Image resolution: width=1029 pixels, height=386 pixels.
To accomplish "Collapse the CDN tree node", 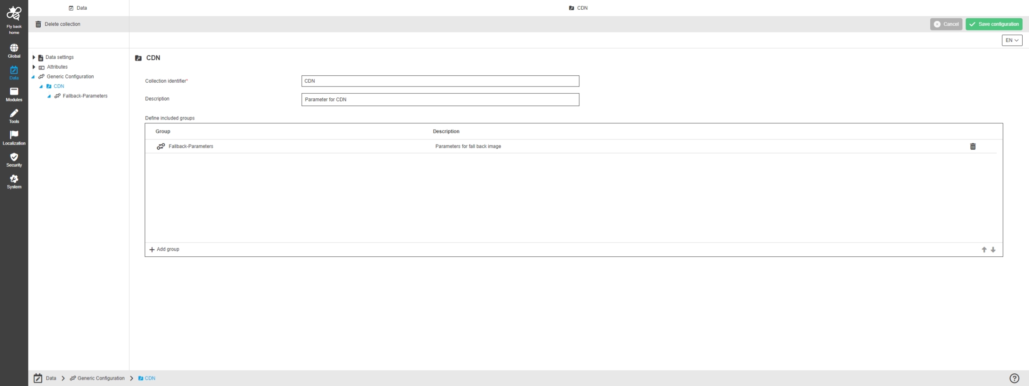I will click(41, 86).
